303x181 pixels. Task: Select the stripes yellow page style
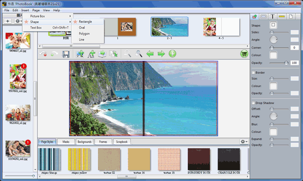(79, 159)
